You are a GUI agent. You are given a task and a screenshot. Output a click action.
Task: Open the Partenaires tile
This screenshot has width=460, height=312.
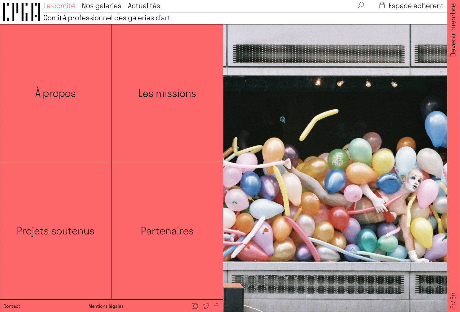tap(167, 231)
